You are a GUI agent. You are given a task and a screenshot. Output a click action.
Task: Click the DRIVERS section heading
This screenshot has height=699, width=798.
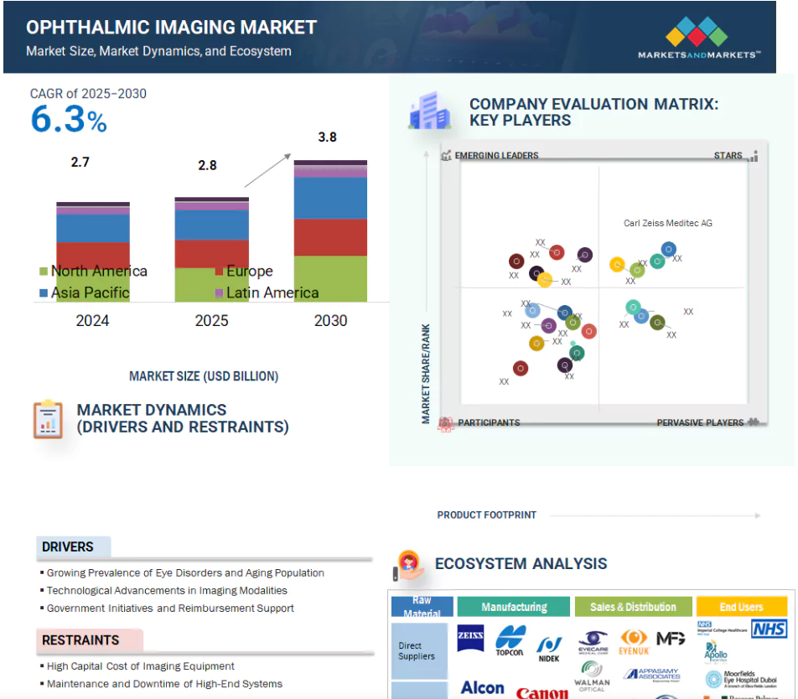point(68,546)
